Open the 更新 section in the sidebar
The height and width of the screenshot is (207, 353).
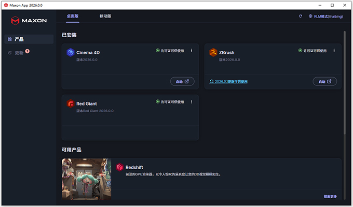click(x=19, y=53)
